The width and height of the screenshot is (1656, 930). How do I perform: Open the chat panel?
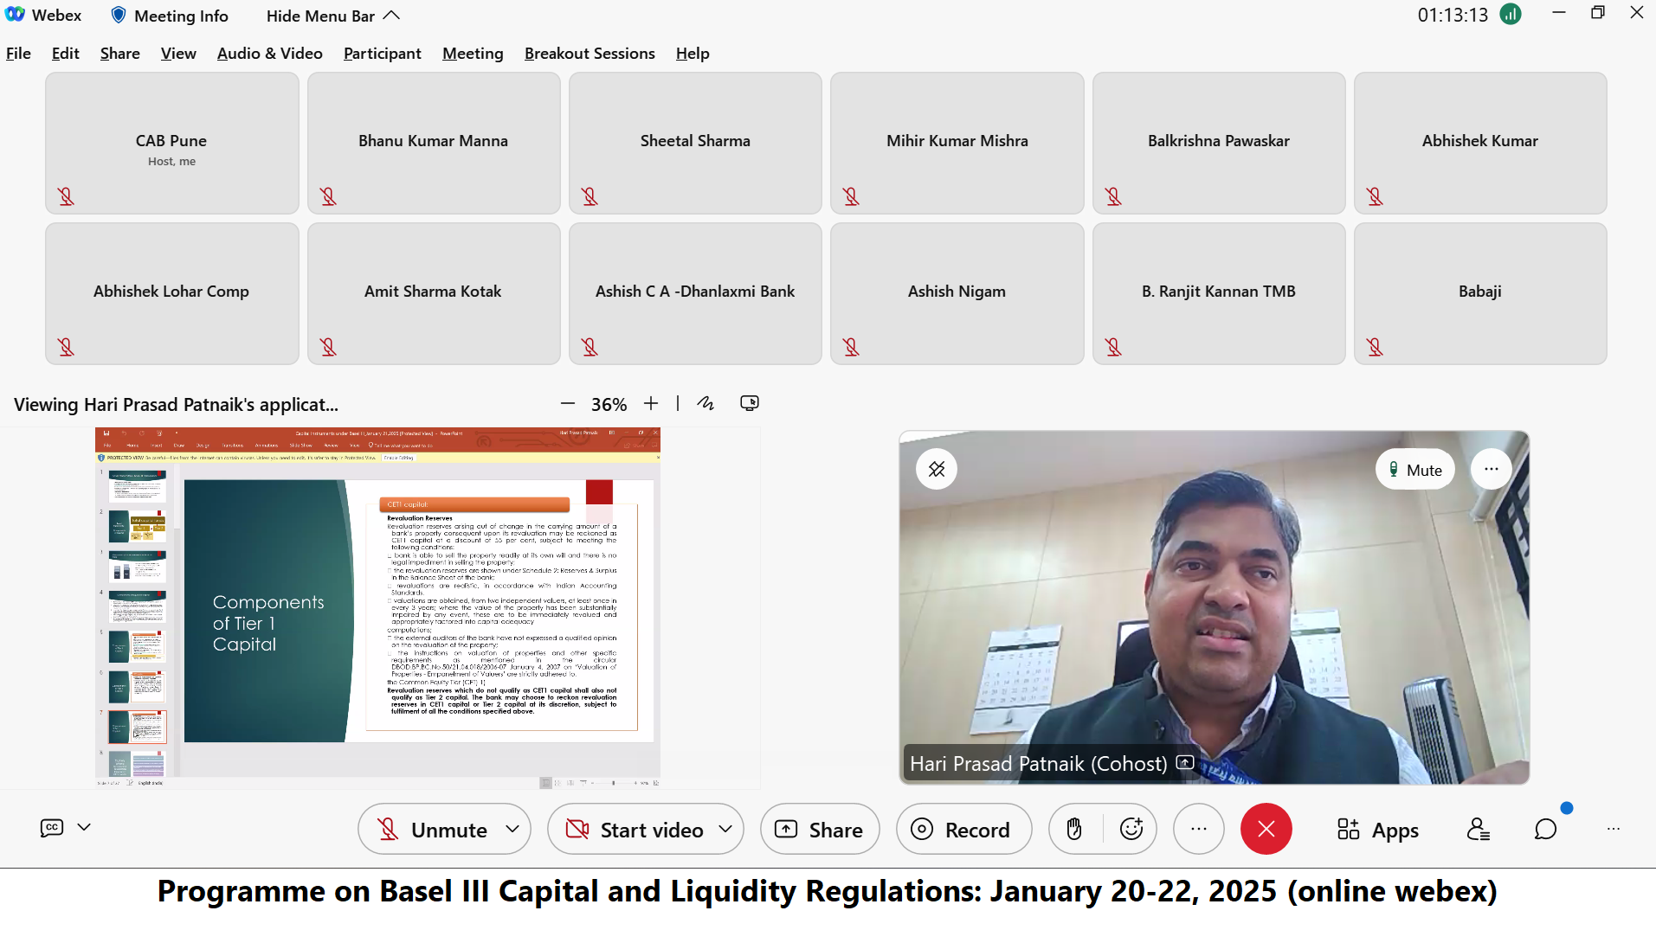(1545, 829)
